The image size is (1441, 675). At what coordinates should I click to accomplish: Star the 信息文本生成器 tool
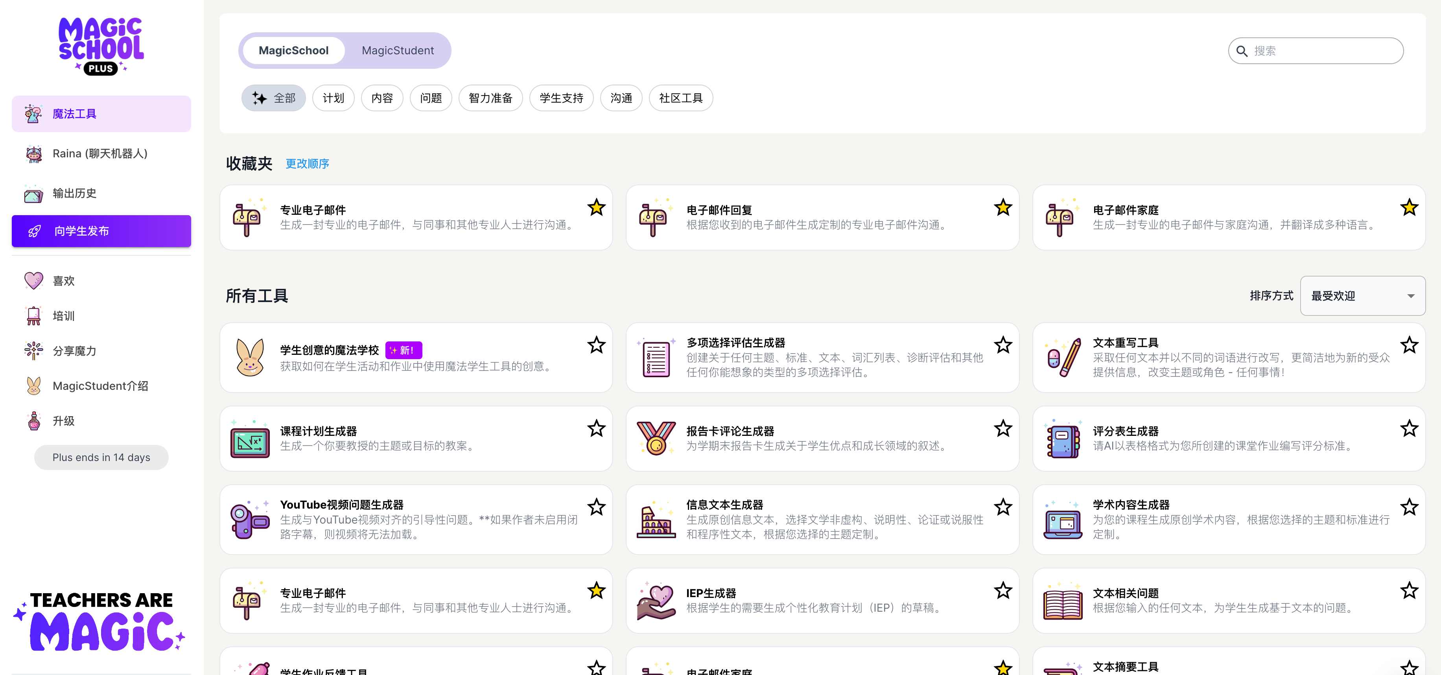[1002, 507]
